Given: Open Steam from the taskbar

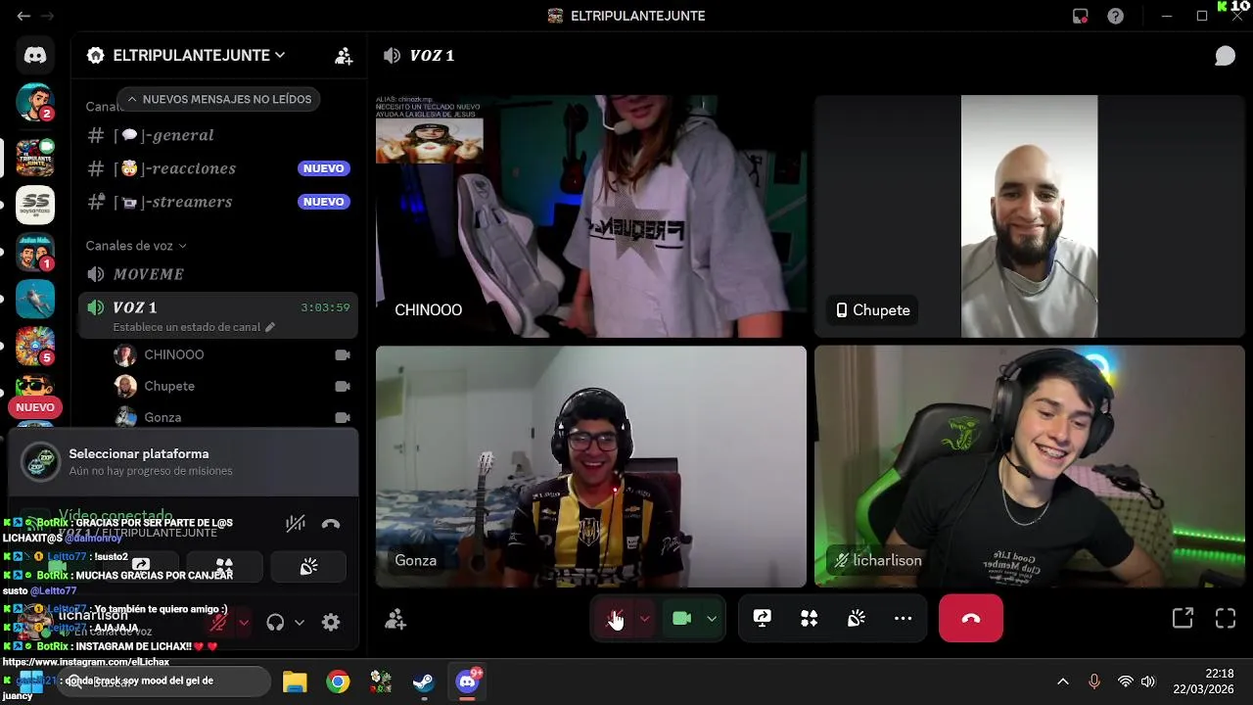Looking at the screenshot, I should (x=423, y=681).
